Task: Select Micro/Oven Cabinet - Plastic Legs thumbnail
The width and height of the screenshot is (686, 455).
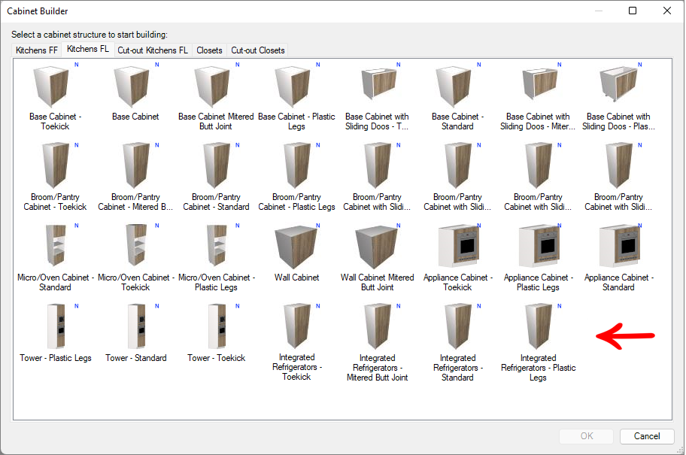Action: (216, 247)
